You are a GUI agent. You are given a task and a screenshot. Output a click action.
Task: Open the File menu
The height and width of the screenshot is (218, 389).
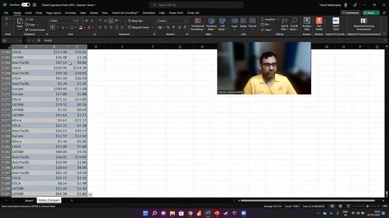pyautogui.click(x=6, y=13)
